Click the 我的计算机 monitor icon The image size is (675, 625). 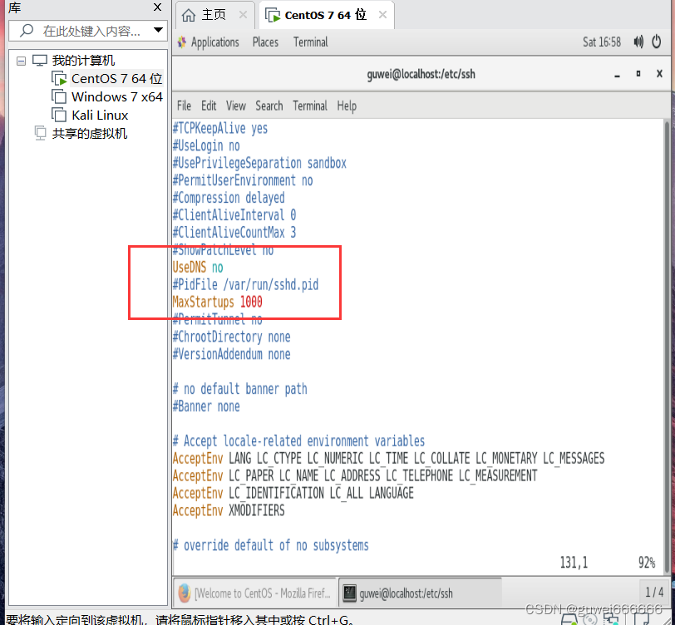40,61
